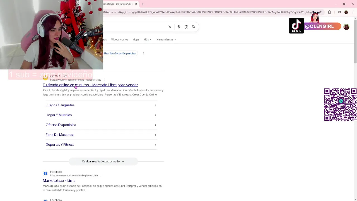Open the Chrome profile avatar in toolbar
This screenshot has height=201, width=357.
coord(346,12)
